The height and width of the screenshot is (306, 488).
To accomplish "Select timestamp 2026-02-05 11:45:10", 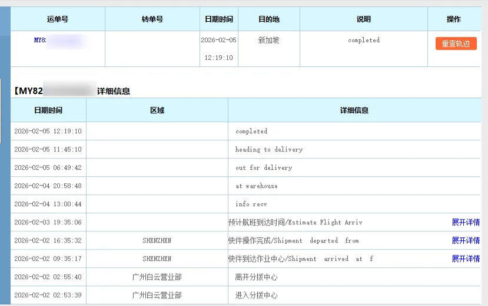I will (x=48, y=149).
